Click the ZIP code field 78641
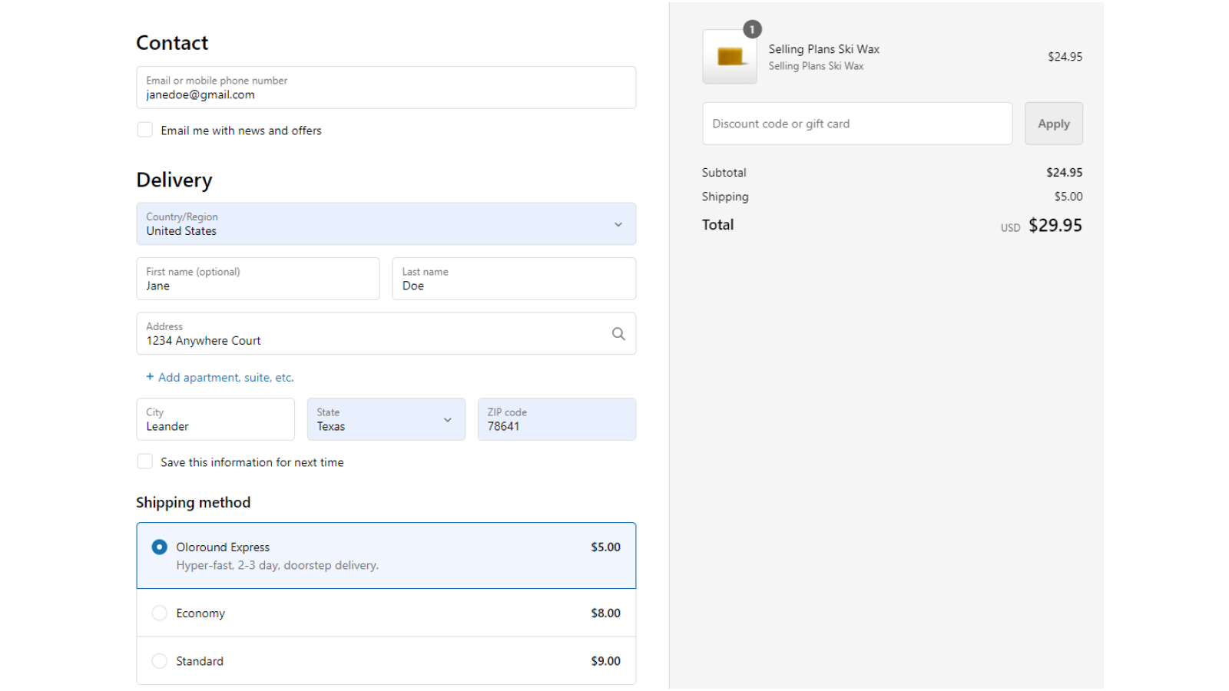This screenshot has width=1229, height=691. pos(557,419)
